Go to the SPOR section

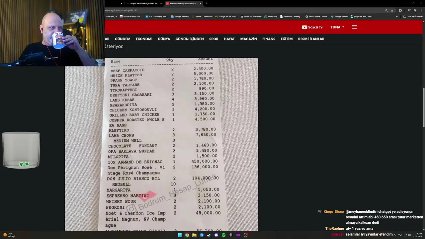click(214, 39)
